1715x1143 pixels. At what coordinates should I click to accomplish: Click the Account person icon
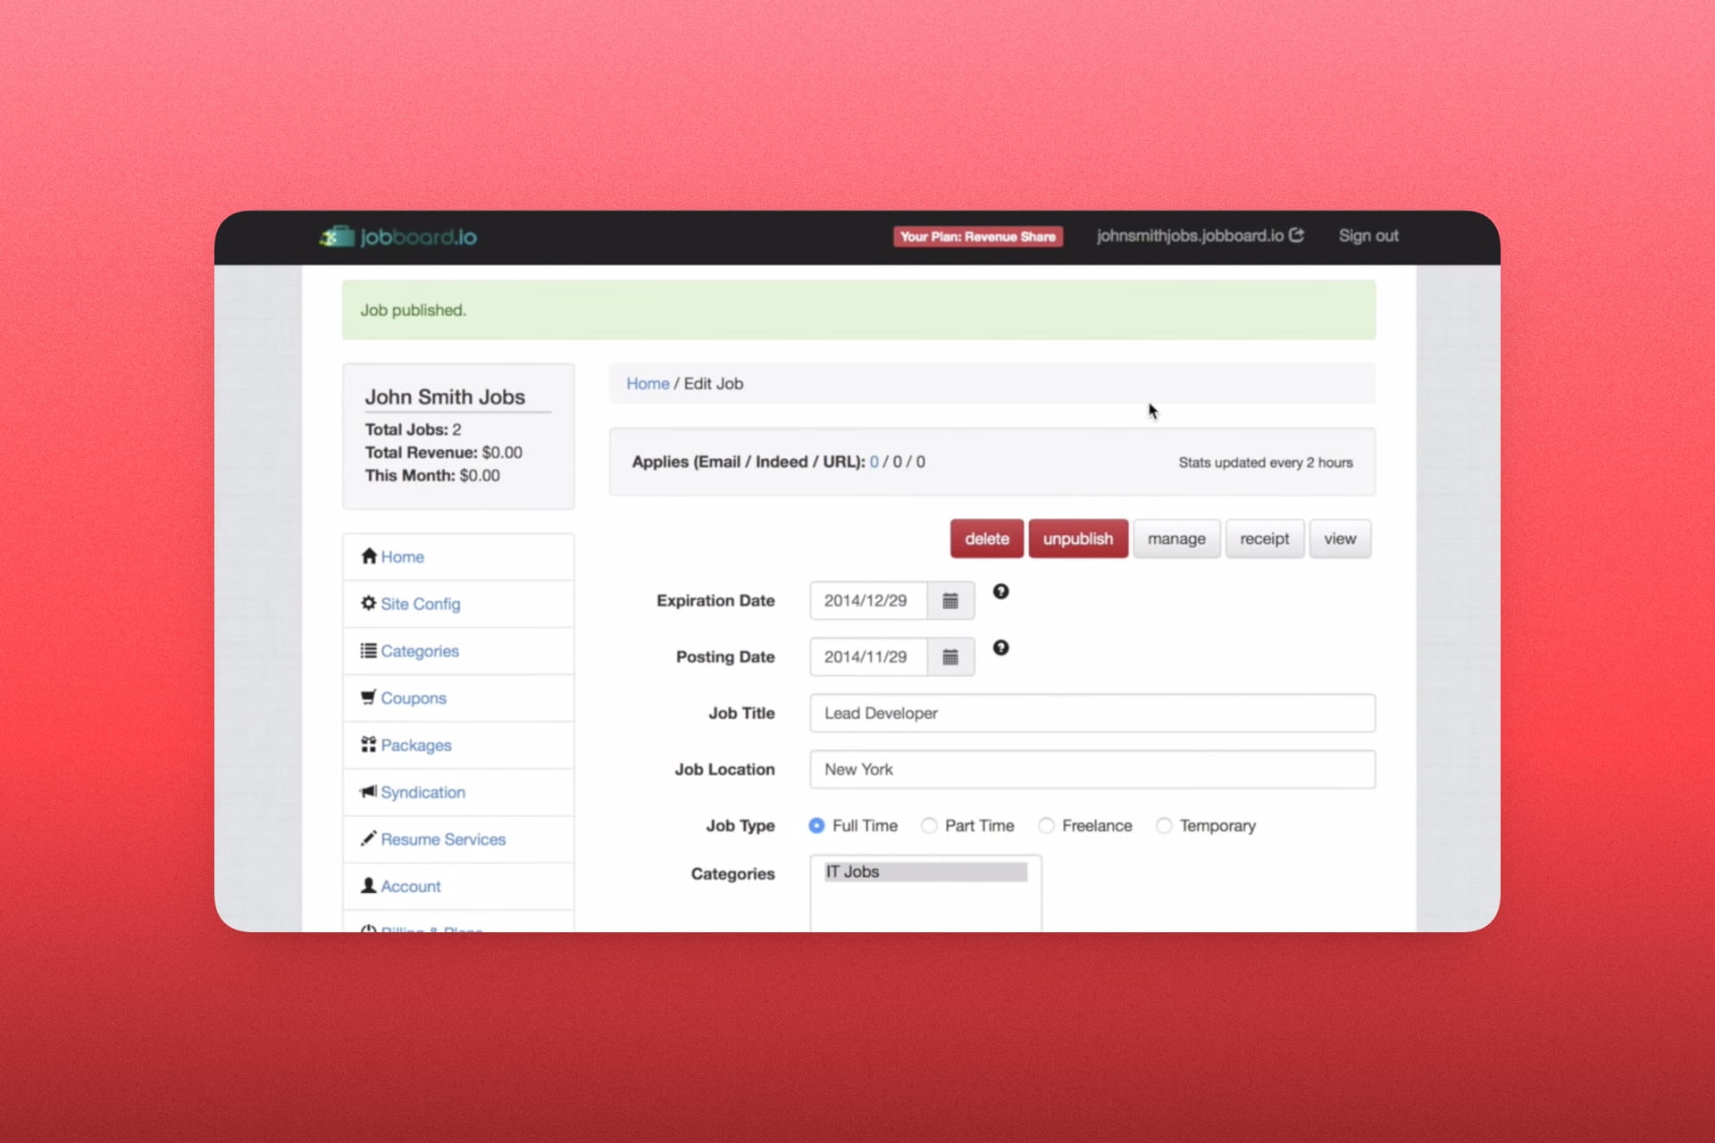369,886
